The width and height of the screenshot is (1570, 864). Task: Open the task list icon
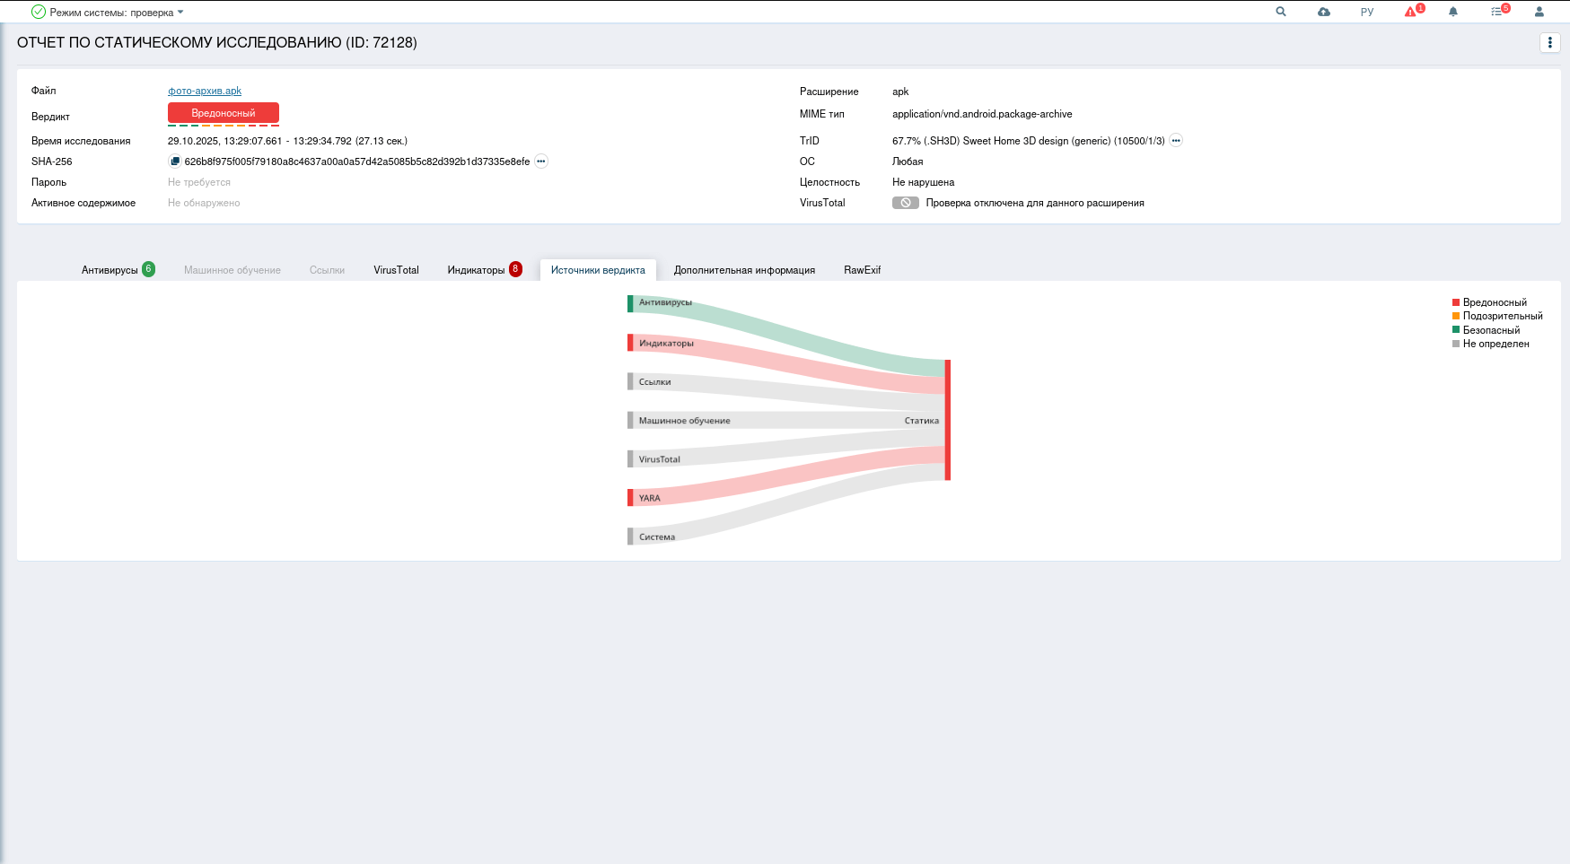click(1496, 12)
